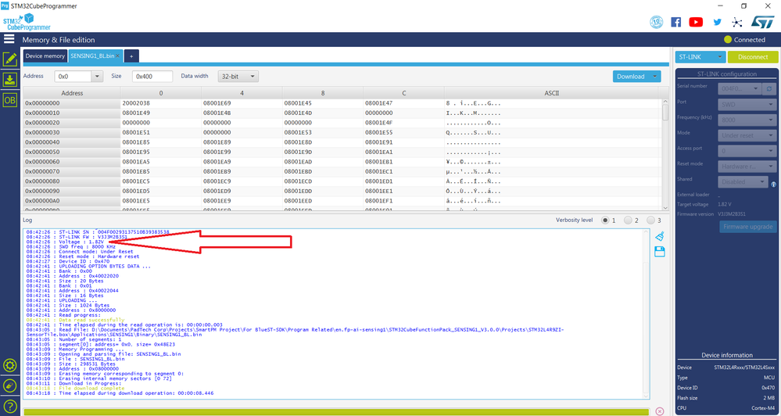Click log line 'Data read successfully'

coord(91,320)
